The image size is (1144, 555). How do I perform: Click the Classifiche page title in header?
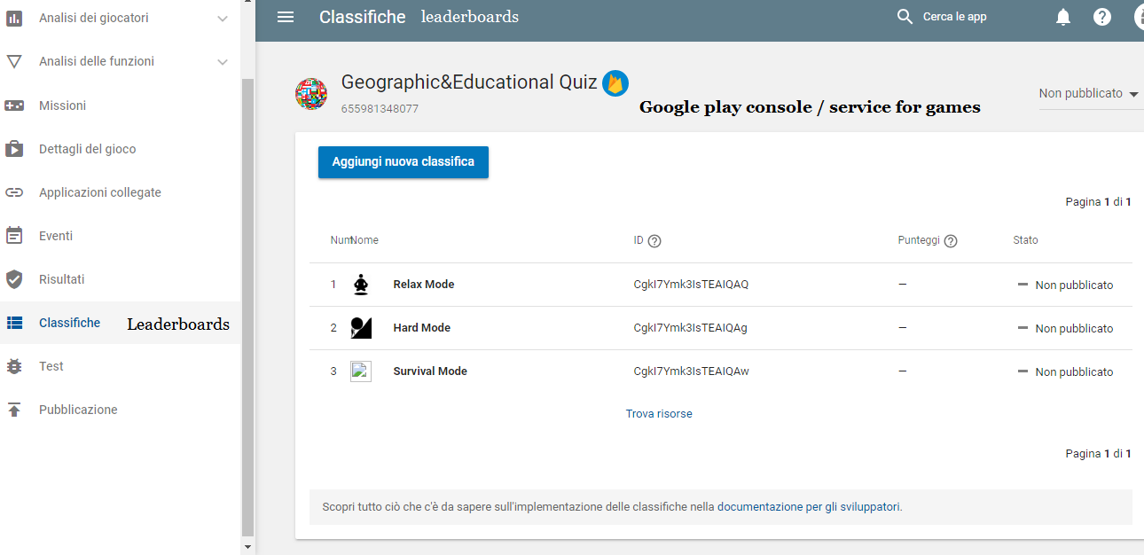(x=362, y=17)
